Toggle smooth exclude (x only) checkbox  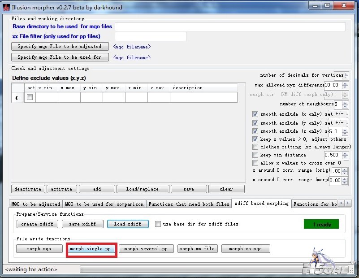tap(255, 114)
